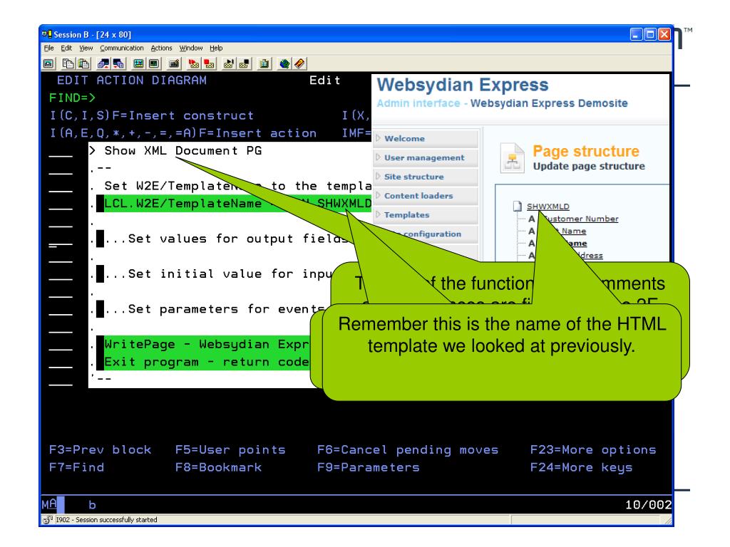Click the globe Support toolbar icon
This screenshot has width=730, height=547.
pos(284,63)
